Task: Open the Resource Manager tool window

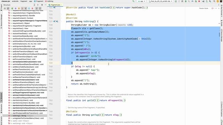Action: pyautogui.click(x=1, y=21)
